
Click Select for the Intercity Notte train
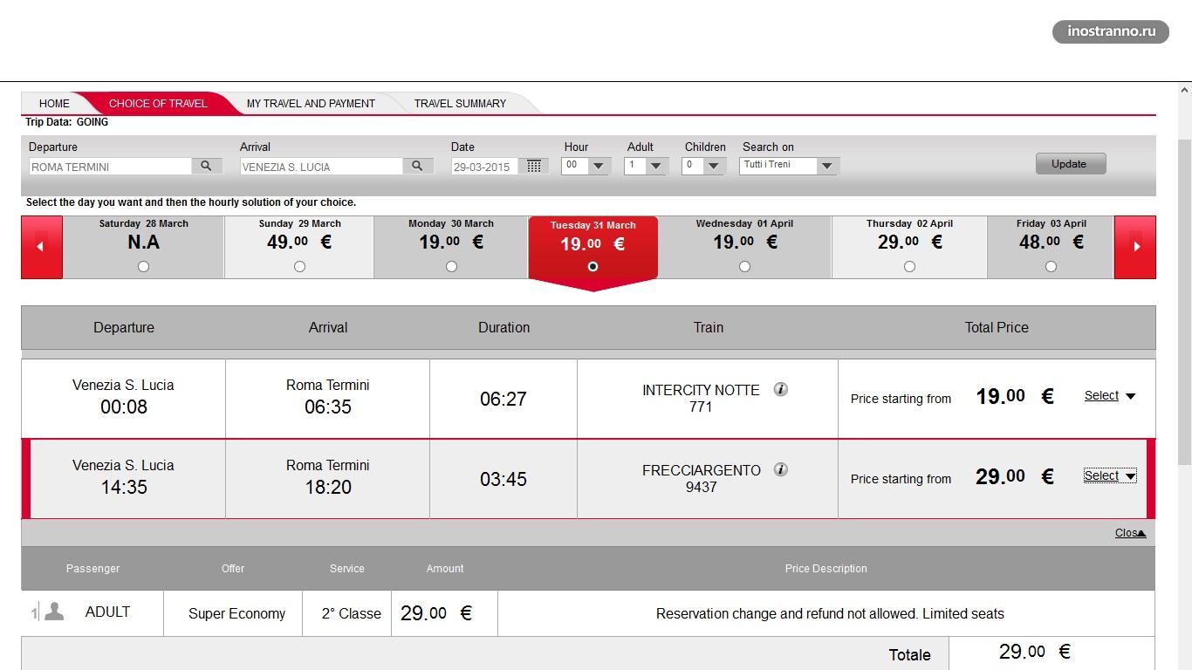pyautogui.click(x=1109, y=396)
